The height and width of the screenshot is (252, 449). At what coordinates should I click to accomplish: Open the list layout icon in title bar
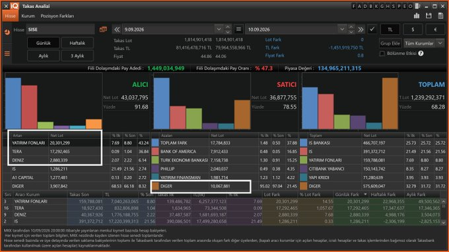pyautogui.click(x=417, y=7)
